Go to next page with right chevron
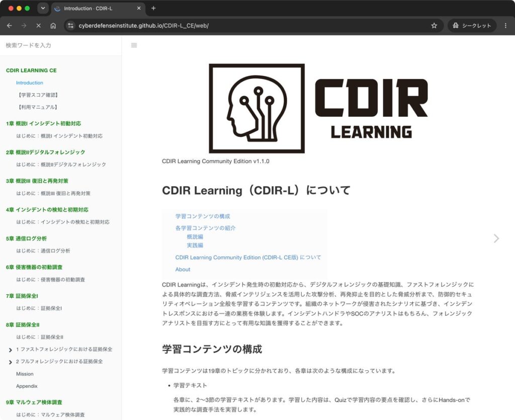This screenshot has width=515, height=420. [x=496, y=238]
